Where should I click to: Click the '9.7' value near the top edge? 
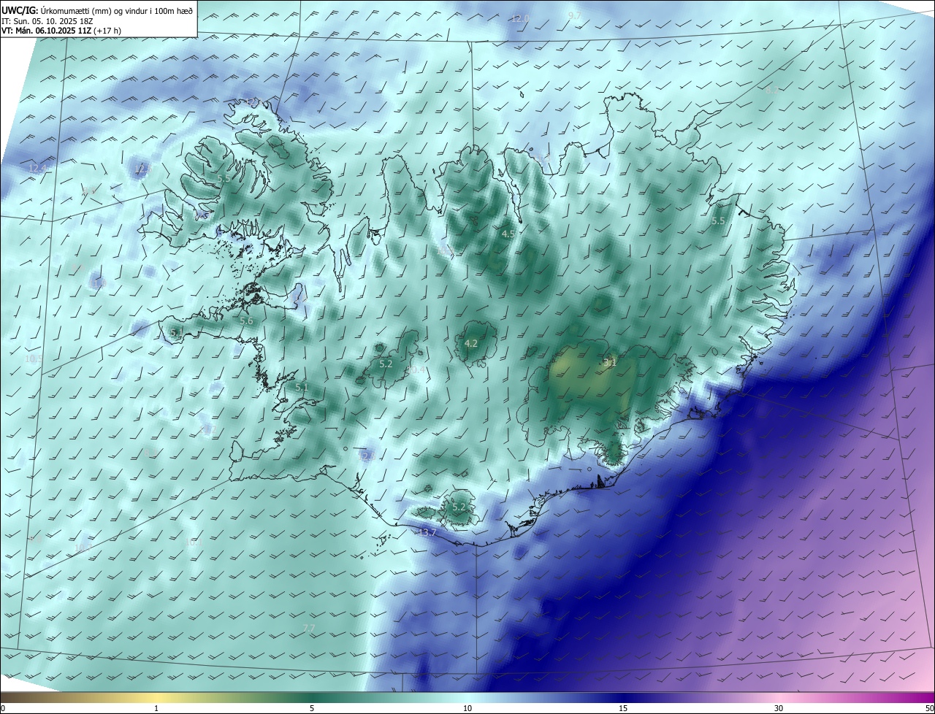574,15
